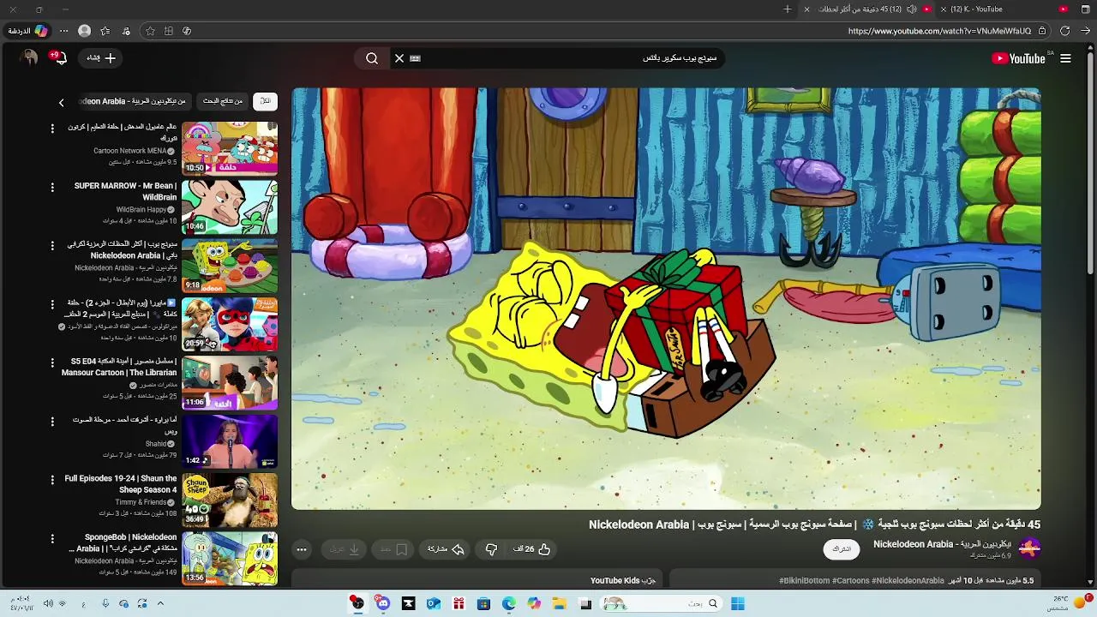Open the Create (إنشاء) button
The width and height of the screenshot is (1097, 617).
[101, 58]
